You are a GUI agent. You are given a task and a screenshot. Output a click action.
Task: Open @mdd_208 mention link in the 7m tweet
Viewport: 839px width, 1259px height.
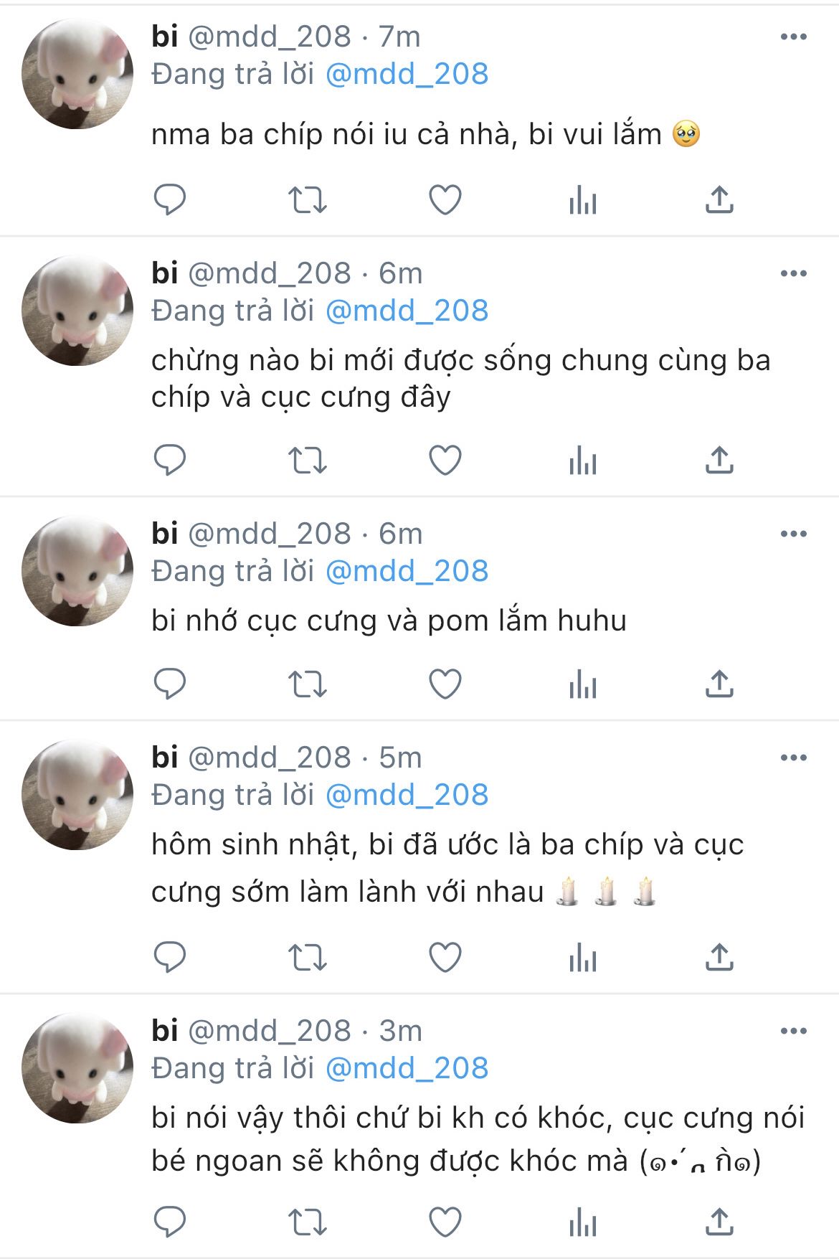407,74
